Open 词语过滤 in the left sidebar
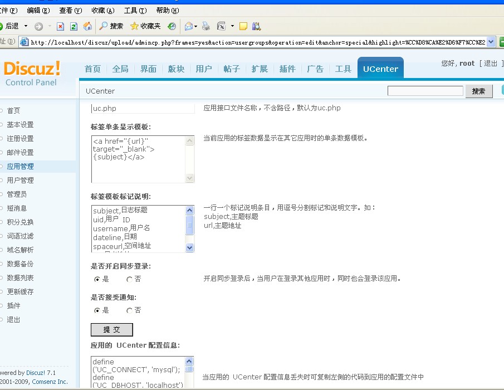 point(20,236)
